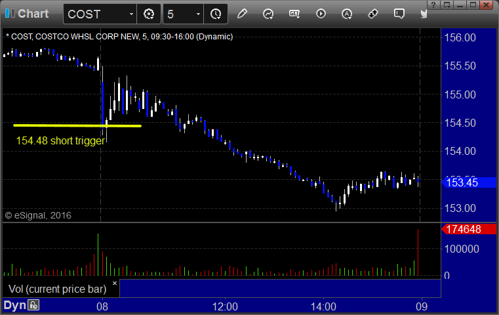
Task: Click the yellow 154.48 trigger line
Action: point(77,126)
